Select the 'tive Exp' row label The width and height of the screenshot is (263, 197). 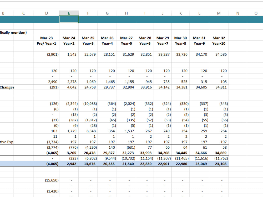pos(7,142)
